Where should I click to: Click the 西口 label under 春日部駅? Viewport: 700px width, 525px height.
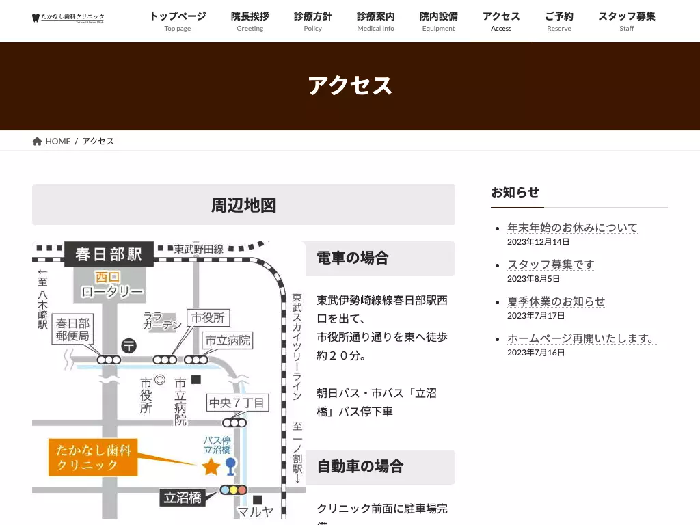click(107, 278)
